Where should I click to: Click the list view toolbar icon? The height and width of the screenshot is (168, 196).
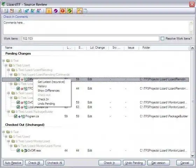coord(6,11)
